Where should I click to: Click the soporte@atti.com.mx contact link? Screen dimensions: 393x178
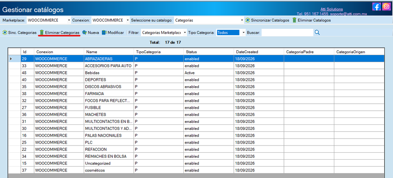click(x=348, y=14)
